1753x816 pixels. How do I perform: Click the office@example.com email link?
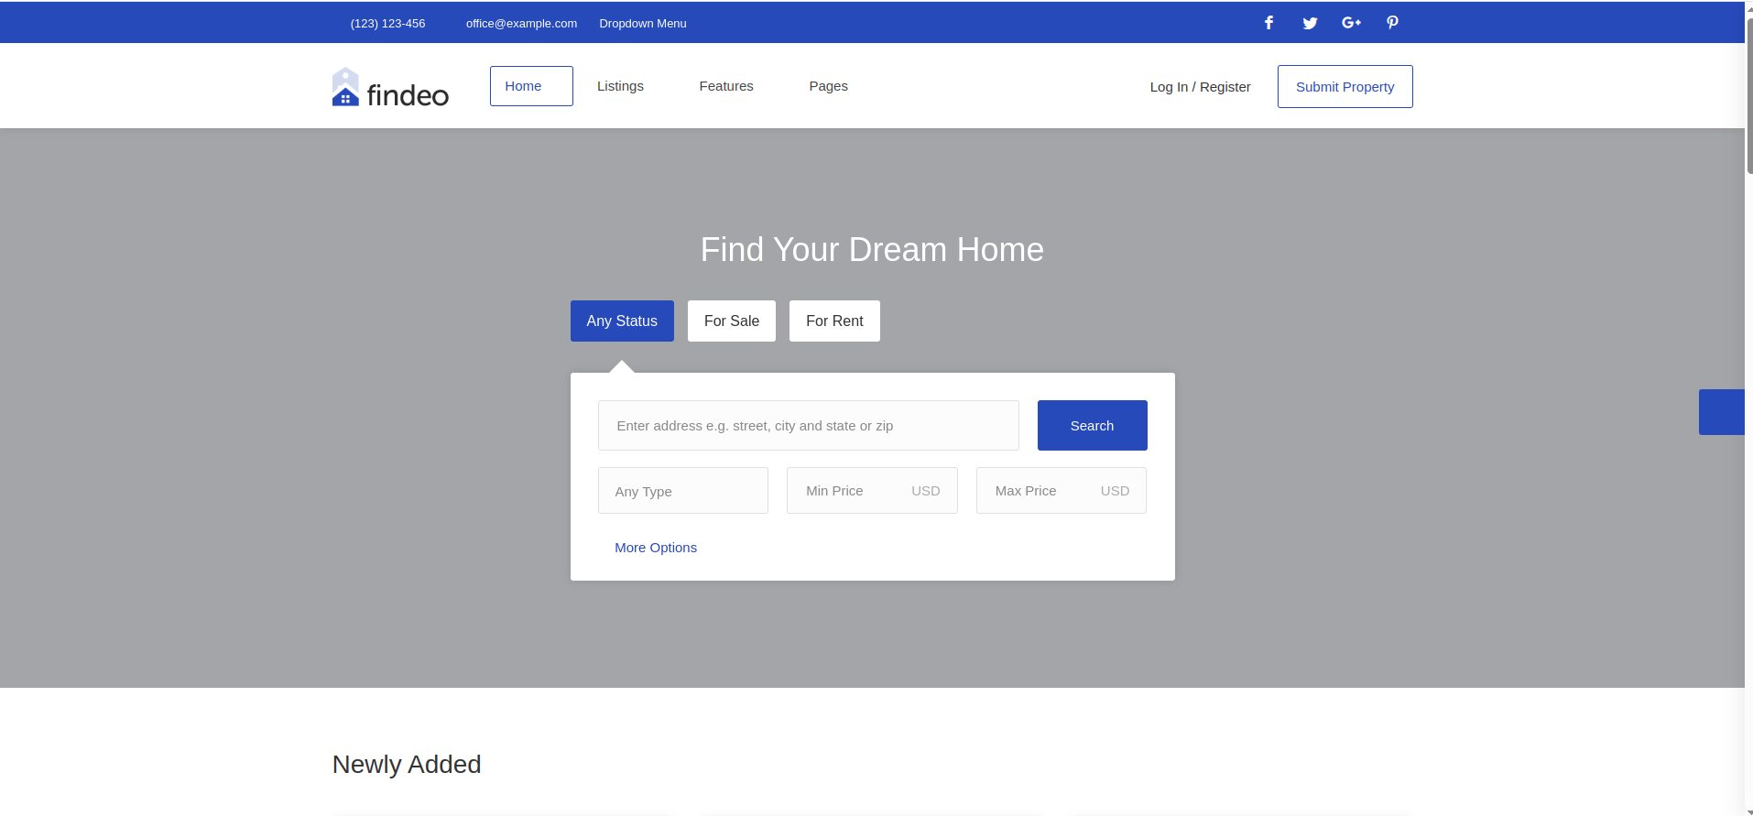pyautogui.click(x=521, y=24)
